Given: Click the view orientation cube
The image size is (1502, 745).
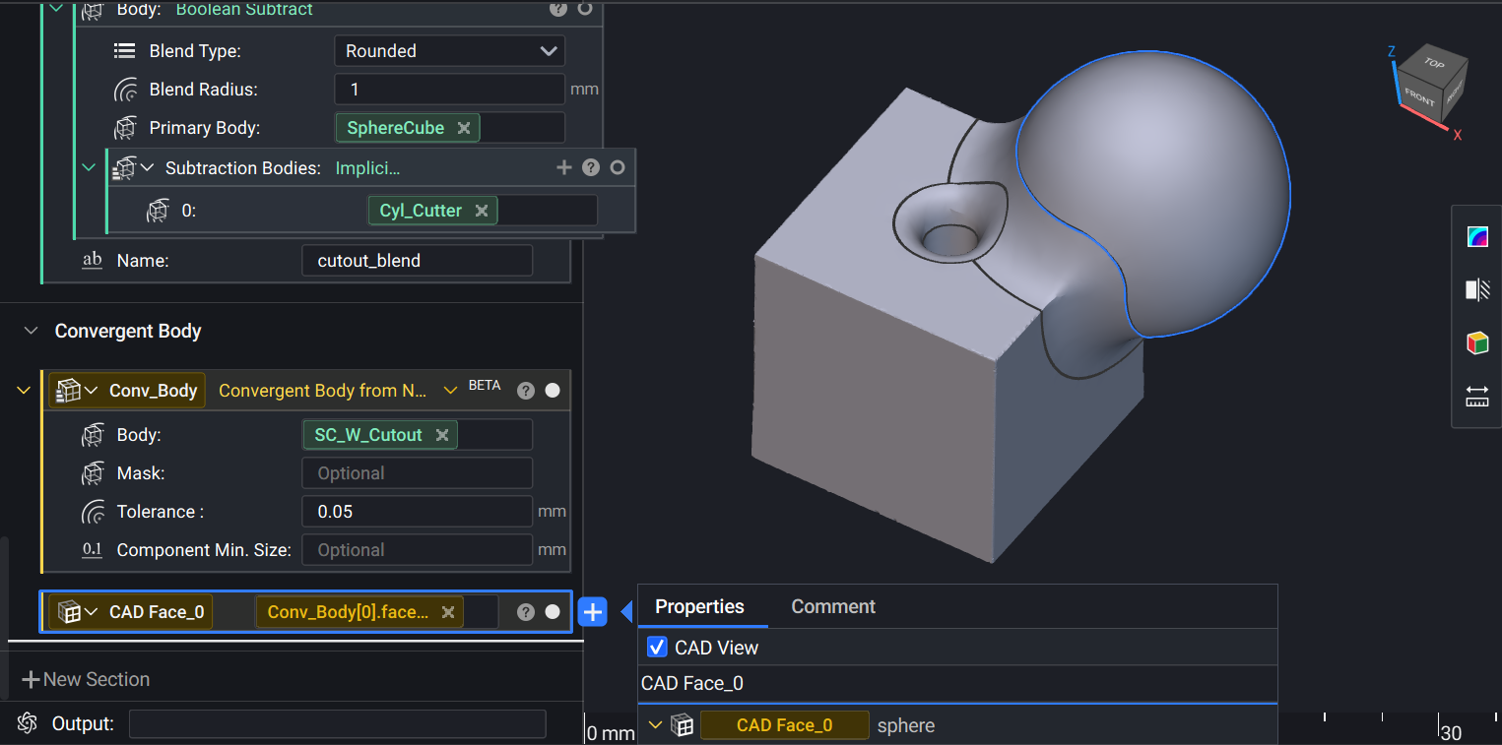Looking at the screenshot, I should 1433,86.
